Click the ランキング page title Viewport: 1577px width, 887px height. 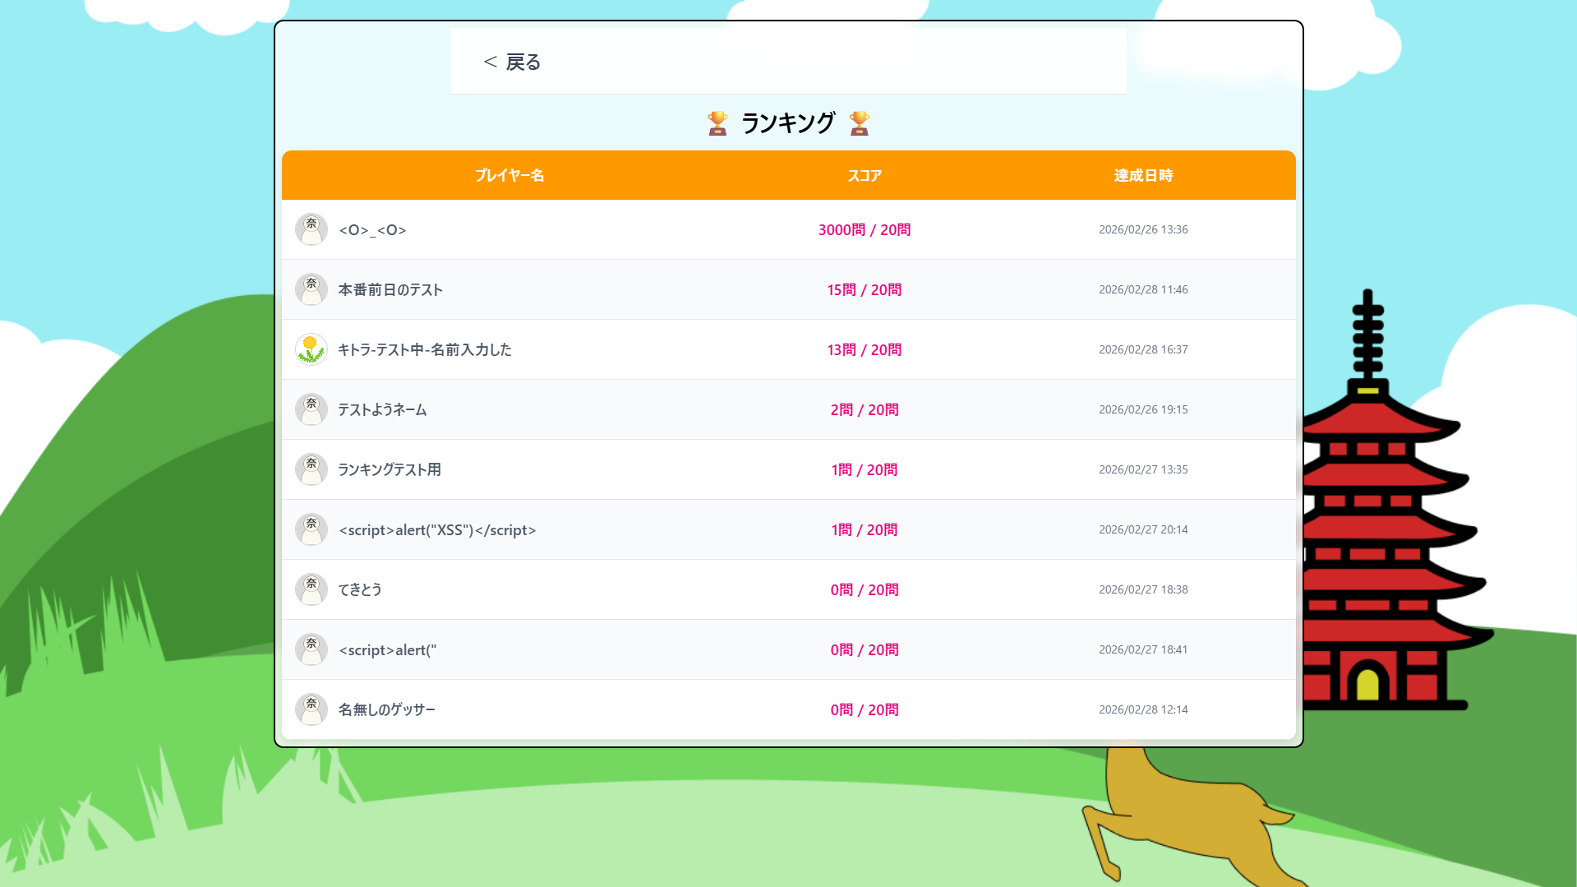pyautogui.click(x=788, y=123)
